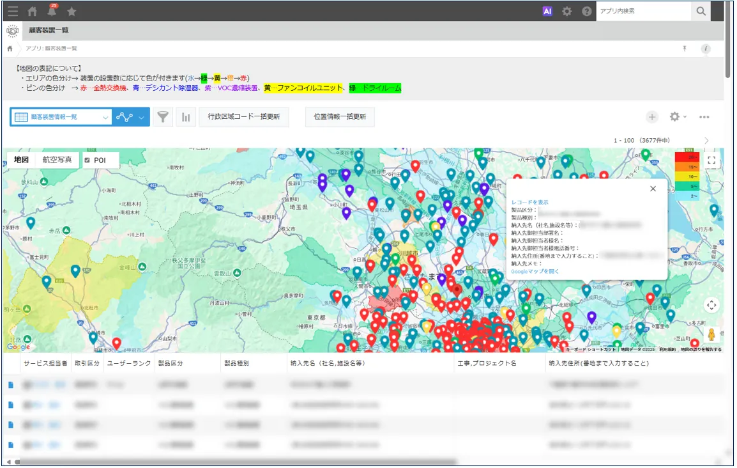The width and height of the screenshot is (737, 468).
Task: Click キーボード ショートカット on map footer
Action: pos(591,350)
